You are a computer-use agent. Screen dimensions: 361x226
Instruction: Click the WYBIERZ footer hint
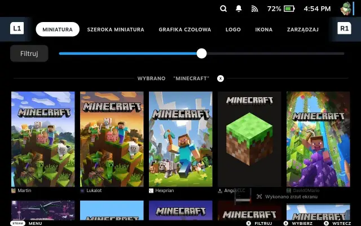302,223
